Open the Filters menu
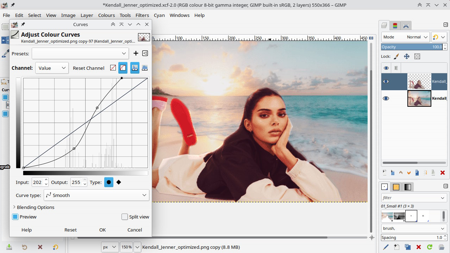 142,15
